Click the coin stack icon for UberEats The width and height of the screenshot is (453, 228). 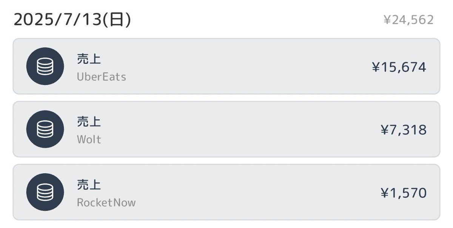coord(45,66)
